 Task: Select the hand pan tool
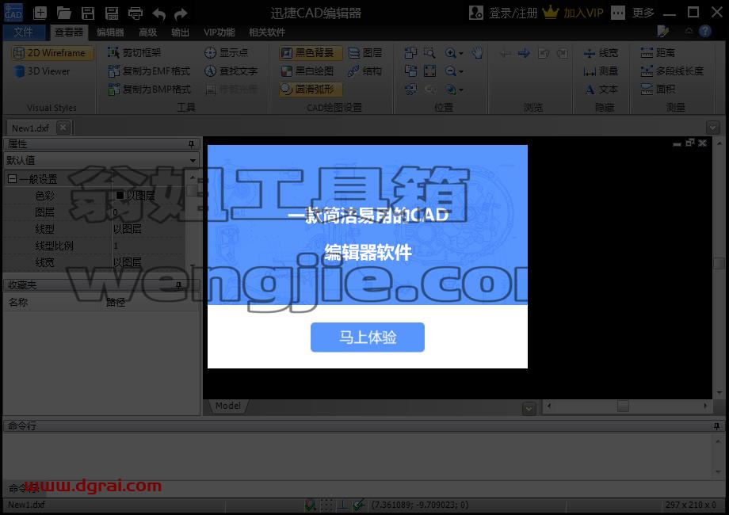tap(478, 52)
